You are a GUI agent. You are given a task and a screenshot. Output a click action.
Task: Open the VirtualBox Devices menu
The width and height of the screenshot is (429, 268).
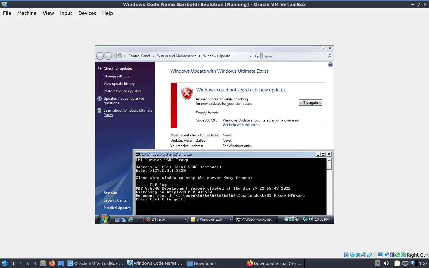coord(87,13)
